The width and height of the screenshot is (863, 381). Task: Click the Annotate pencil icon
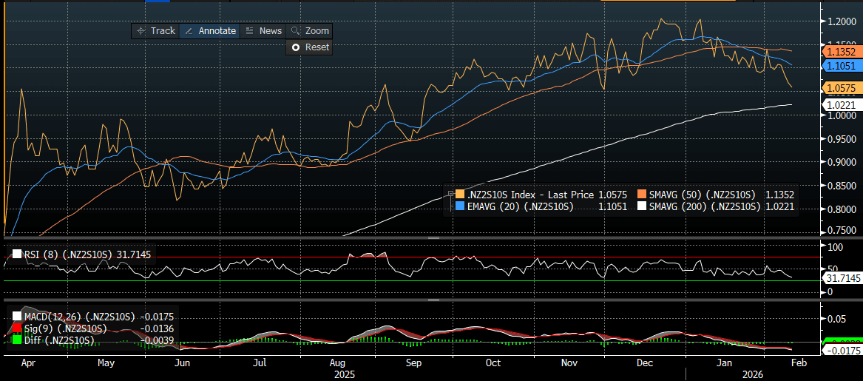(x=189, y=31)
